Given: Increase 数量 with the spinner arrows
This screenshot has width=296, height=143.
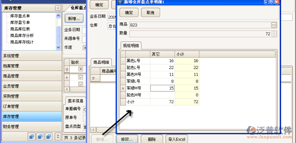Looking at the screenshot, I should coord(274,33).
